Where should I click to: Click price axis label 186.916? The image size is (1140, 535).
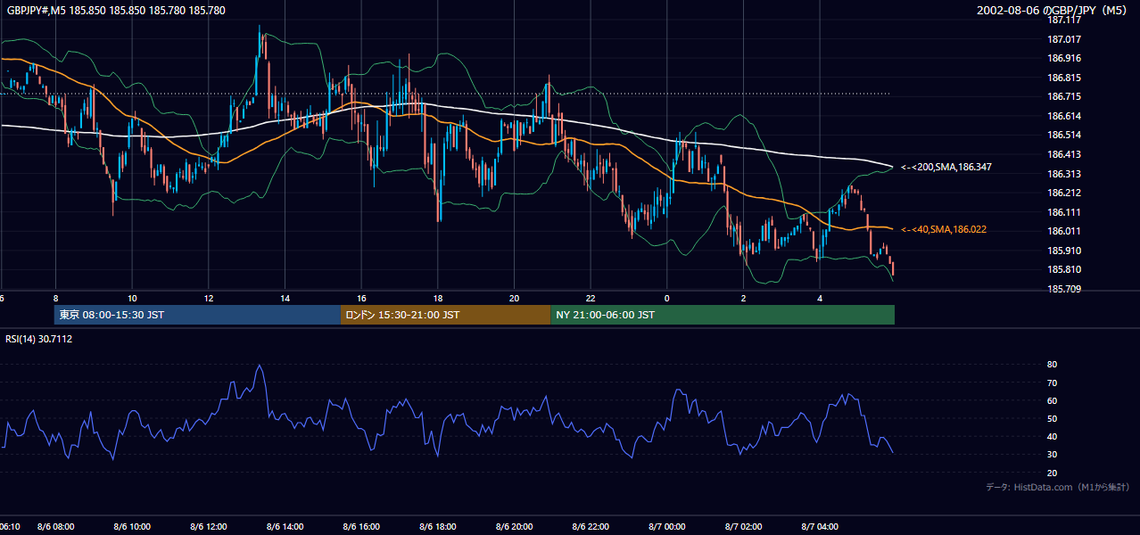click(x=1064, y=58)
